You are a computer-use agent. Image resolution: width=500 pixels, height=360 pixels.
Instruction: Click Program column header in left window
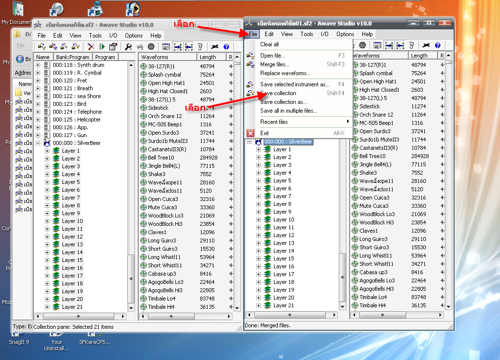pos(105,57)
